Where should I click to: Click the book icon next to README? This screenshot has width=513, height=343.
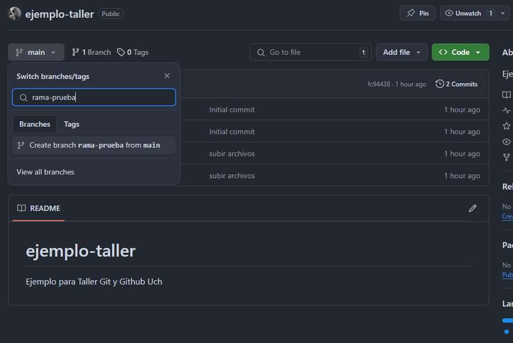[21, 208]
